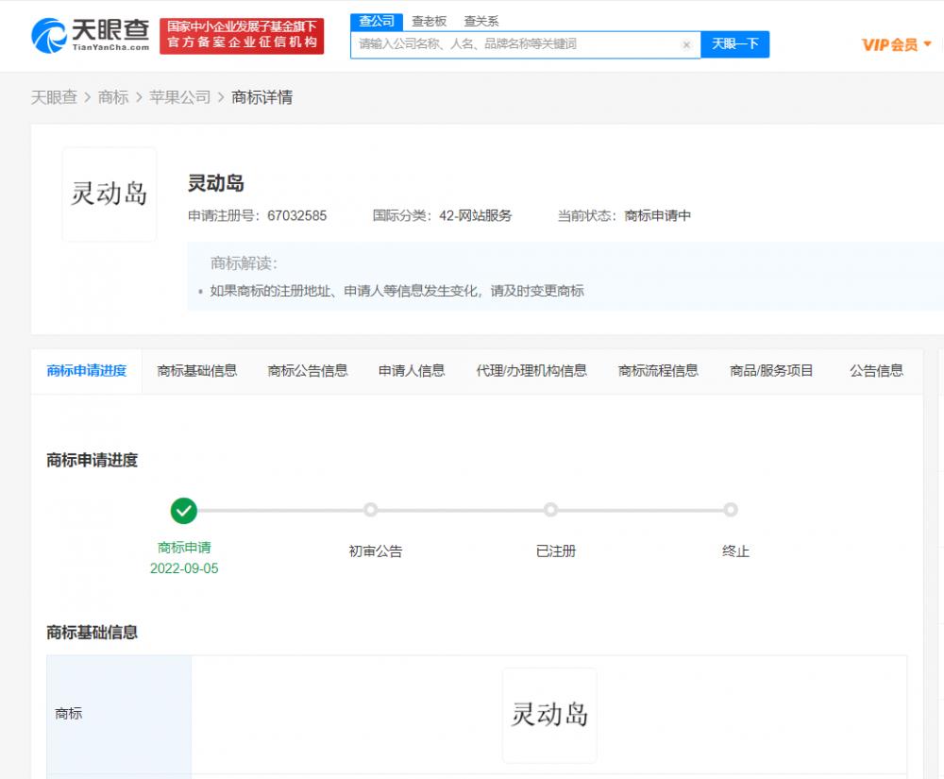This screenshot has height=779, width=944.
Task: Click the 天眼一下 search button
Action: [x=734, y=44]
